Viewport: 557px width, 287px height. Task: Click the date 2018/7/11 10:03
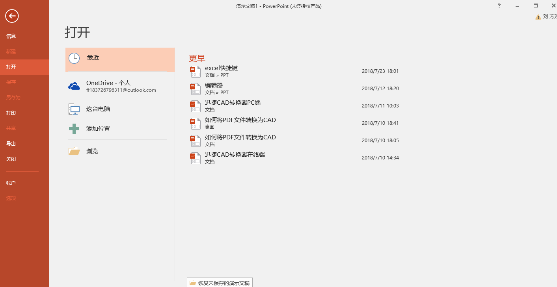[x=380, y=106]
